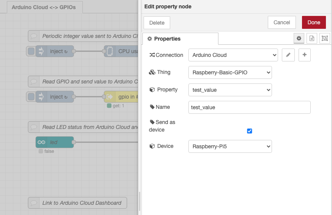Screen dimensions: 332x215
Task: Open node settings gear icon
Action: [x=299, y=38]
